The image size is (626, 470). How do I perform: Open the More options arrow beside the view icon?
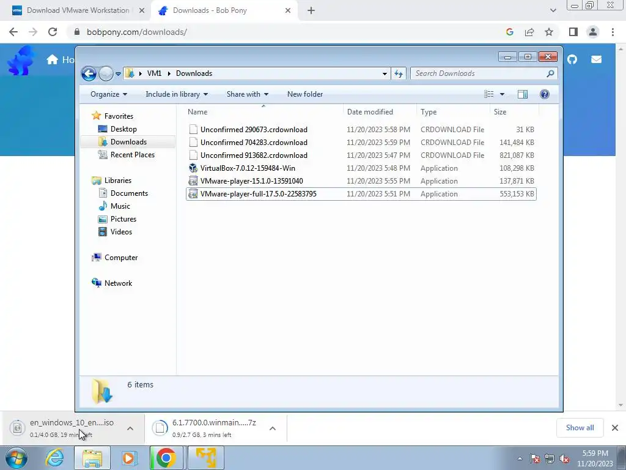click(503, 94)
